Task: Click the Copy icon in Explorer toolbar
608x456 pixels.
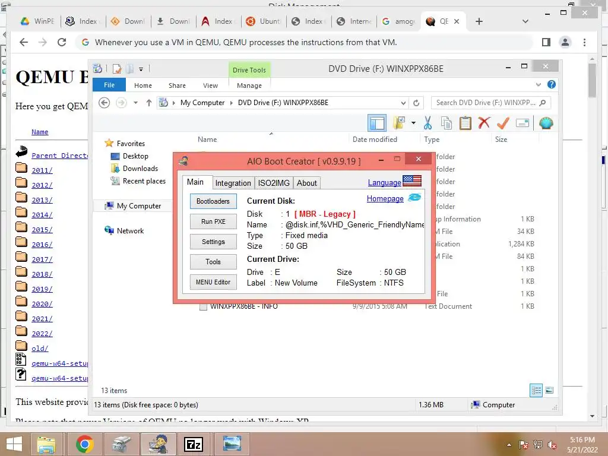Action: pyautogui.click(x=446, y=123)
